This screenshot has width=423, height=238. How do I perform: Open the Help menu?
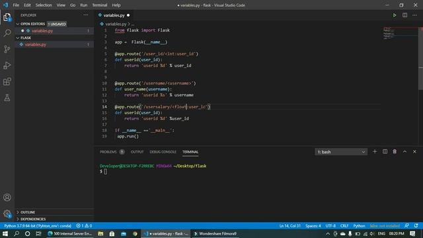click(116, 5)
